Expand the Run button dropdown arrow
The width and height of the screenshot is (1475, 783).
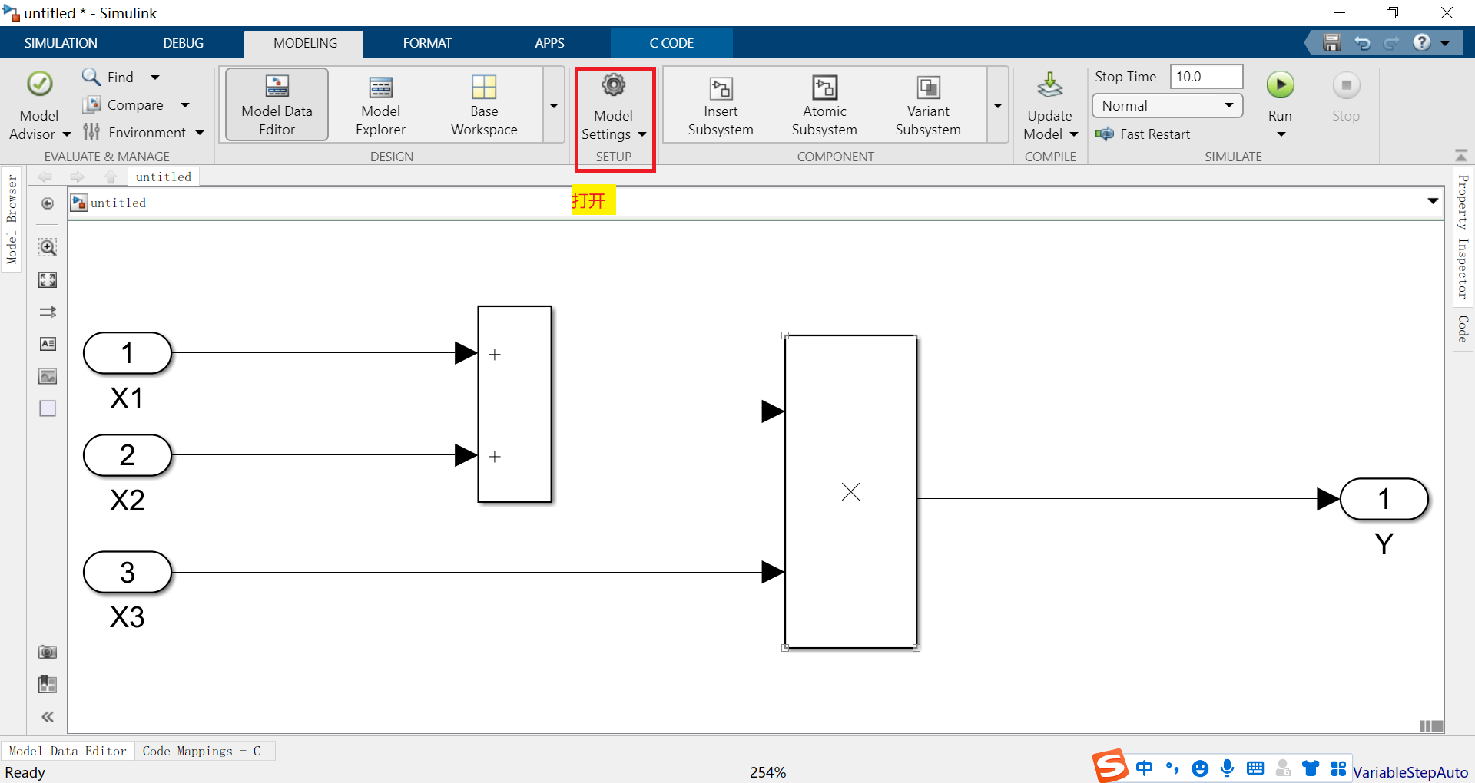(1281, 134)
